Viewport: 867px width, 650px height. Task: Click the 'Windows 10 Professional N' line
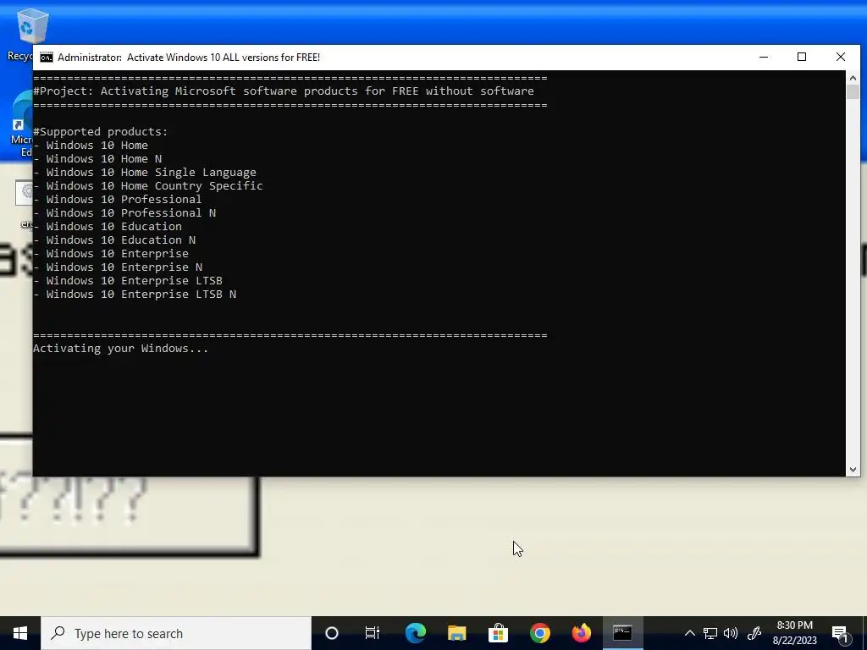pos(124,212)
